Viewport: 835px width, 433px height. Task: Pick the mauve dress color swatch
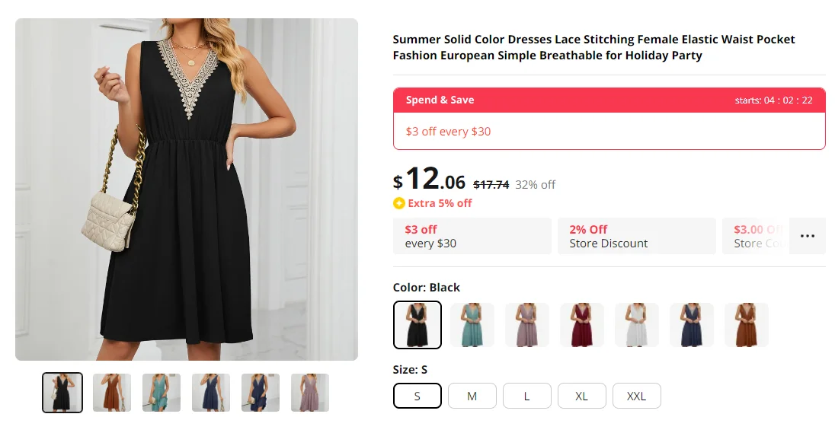527,325
